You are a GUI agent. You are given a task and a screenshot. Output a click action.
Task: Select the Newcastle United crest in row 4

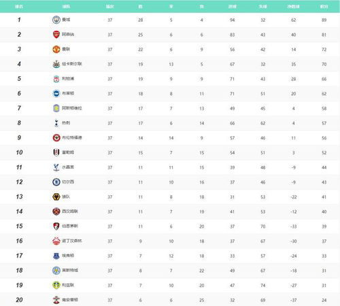[56, 64]
